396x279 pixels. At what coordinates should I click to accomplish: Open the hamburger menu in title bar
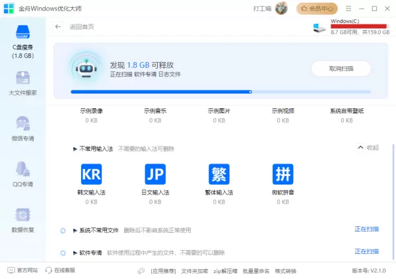[348, 9]
